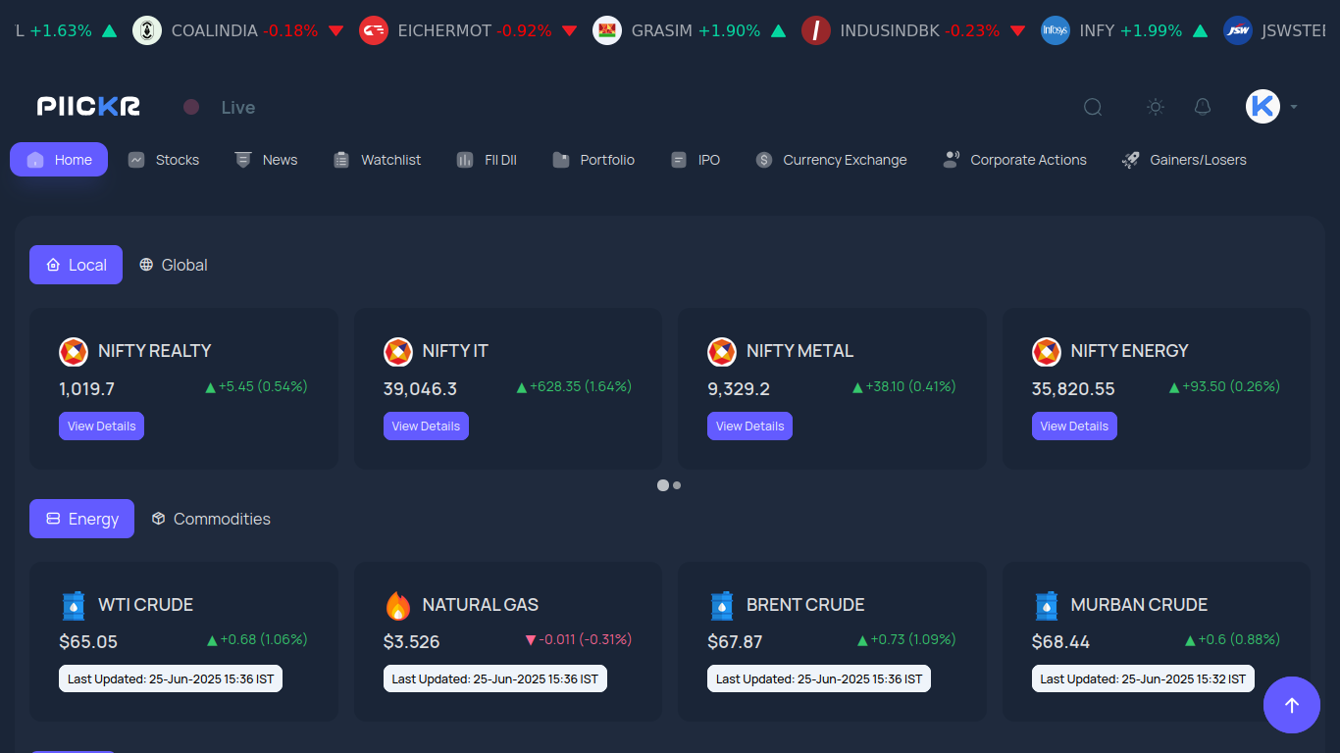Click the scroll-to-top circular button
This screenshot has width=1340, height=753.
click(x=1292, y=705)
